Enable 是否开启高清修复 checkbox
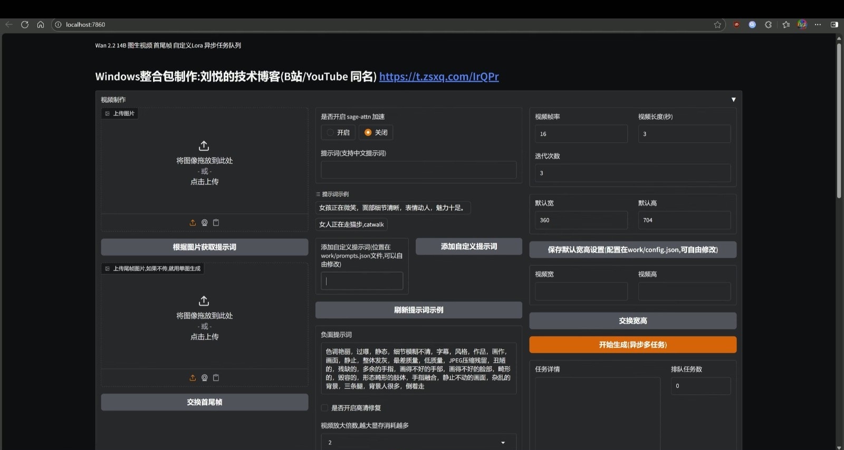The image size is (844, 450). tap(325, 408)
